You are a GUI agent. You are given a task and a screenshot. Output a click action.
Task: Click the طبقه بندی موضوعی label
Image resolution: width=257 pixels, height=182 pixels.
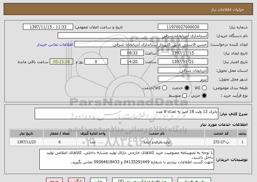tap(230, 88)
